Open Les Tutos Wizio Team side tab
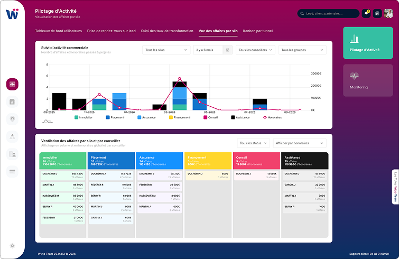399x259 pixels. (x=395, y=187)
